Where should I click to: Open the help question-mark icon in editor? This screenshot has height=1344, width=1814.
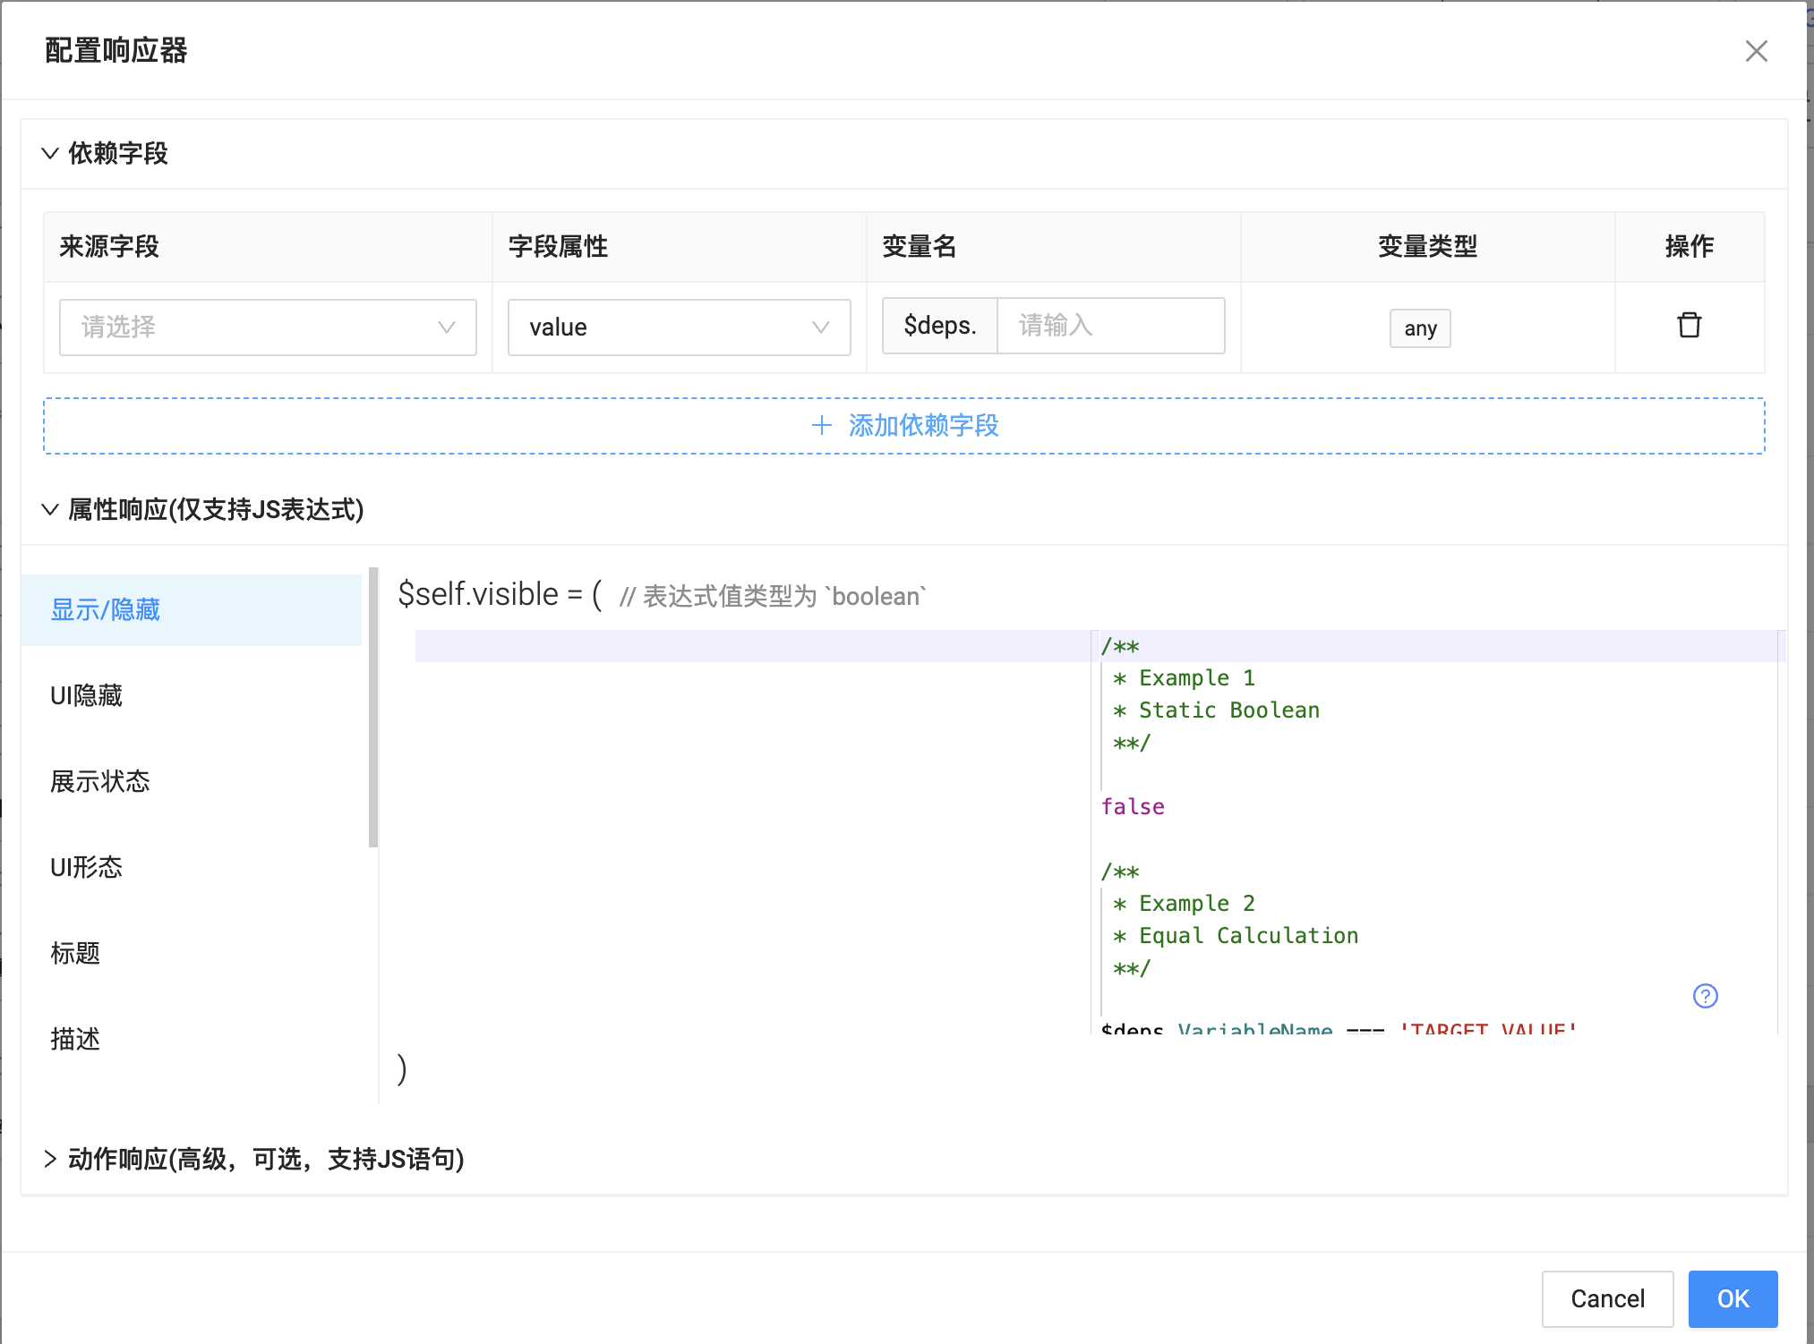click(x=1705, y=996)
